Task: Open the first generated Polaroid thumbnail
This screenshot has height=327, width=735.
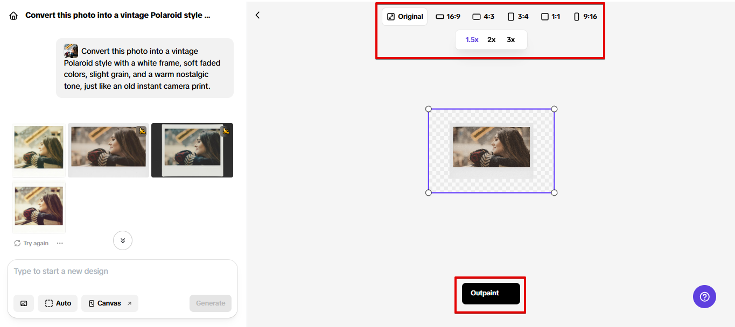Action: pyautogui.click(x=39, y=150)
